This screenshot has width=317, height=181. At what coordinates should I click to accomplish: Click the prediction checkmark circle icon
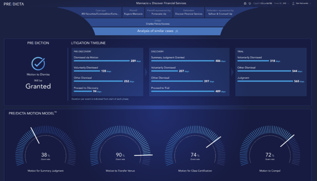click(38, 64)
